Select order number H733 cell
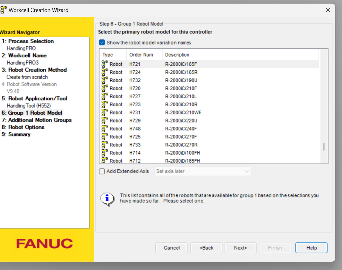Image resolution: width=342 pixels, height=270 pixels. click(x=135, y=145)
